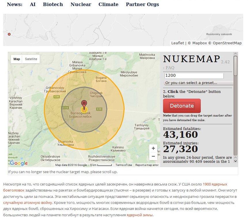Viewport: 248px width, 218px height.
Task: Open the Partner Orgs menu item
Action: [x=142, y=4]
